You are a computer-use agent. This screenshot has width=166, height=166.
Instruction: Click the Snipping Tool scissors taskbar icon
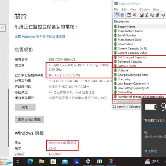(x=111, y=161)
